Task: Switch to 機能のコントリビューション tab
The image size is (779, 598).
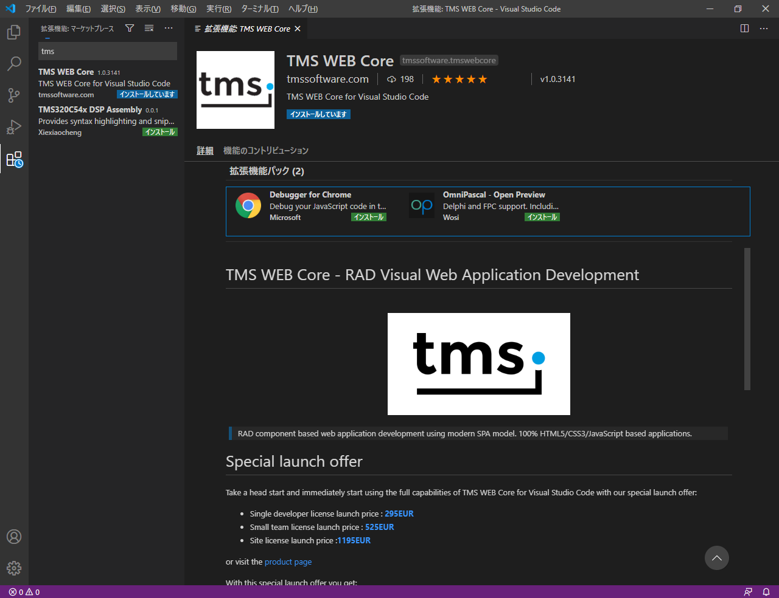Action: (x=266, y=151)
